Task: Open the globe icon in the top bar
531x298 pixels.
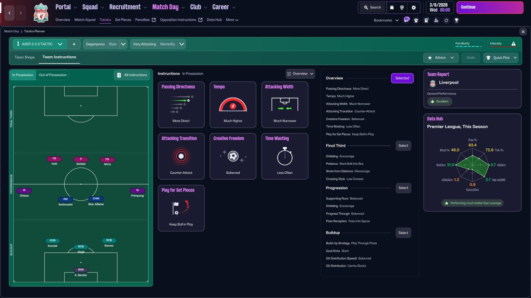Action: click(x=402, y=7)
